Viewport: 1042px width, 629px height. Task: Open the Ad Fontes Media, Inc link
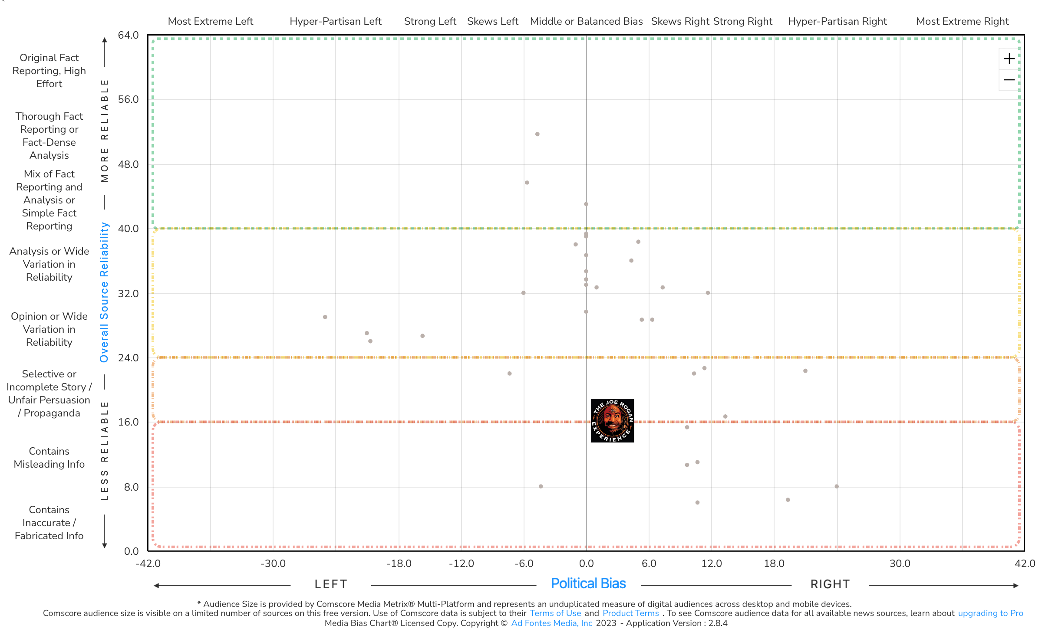[x=551, y=623]
